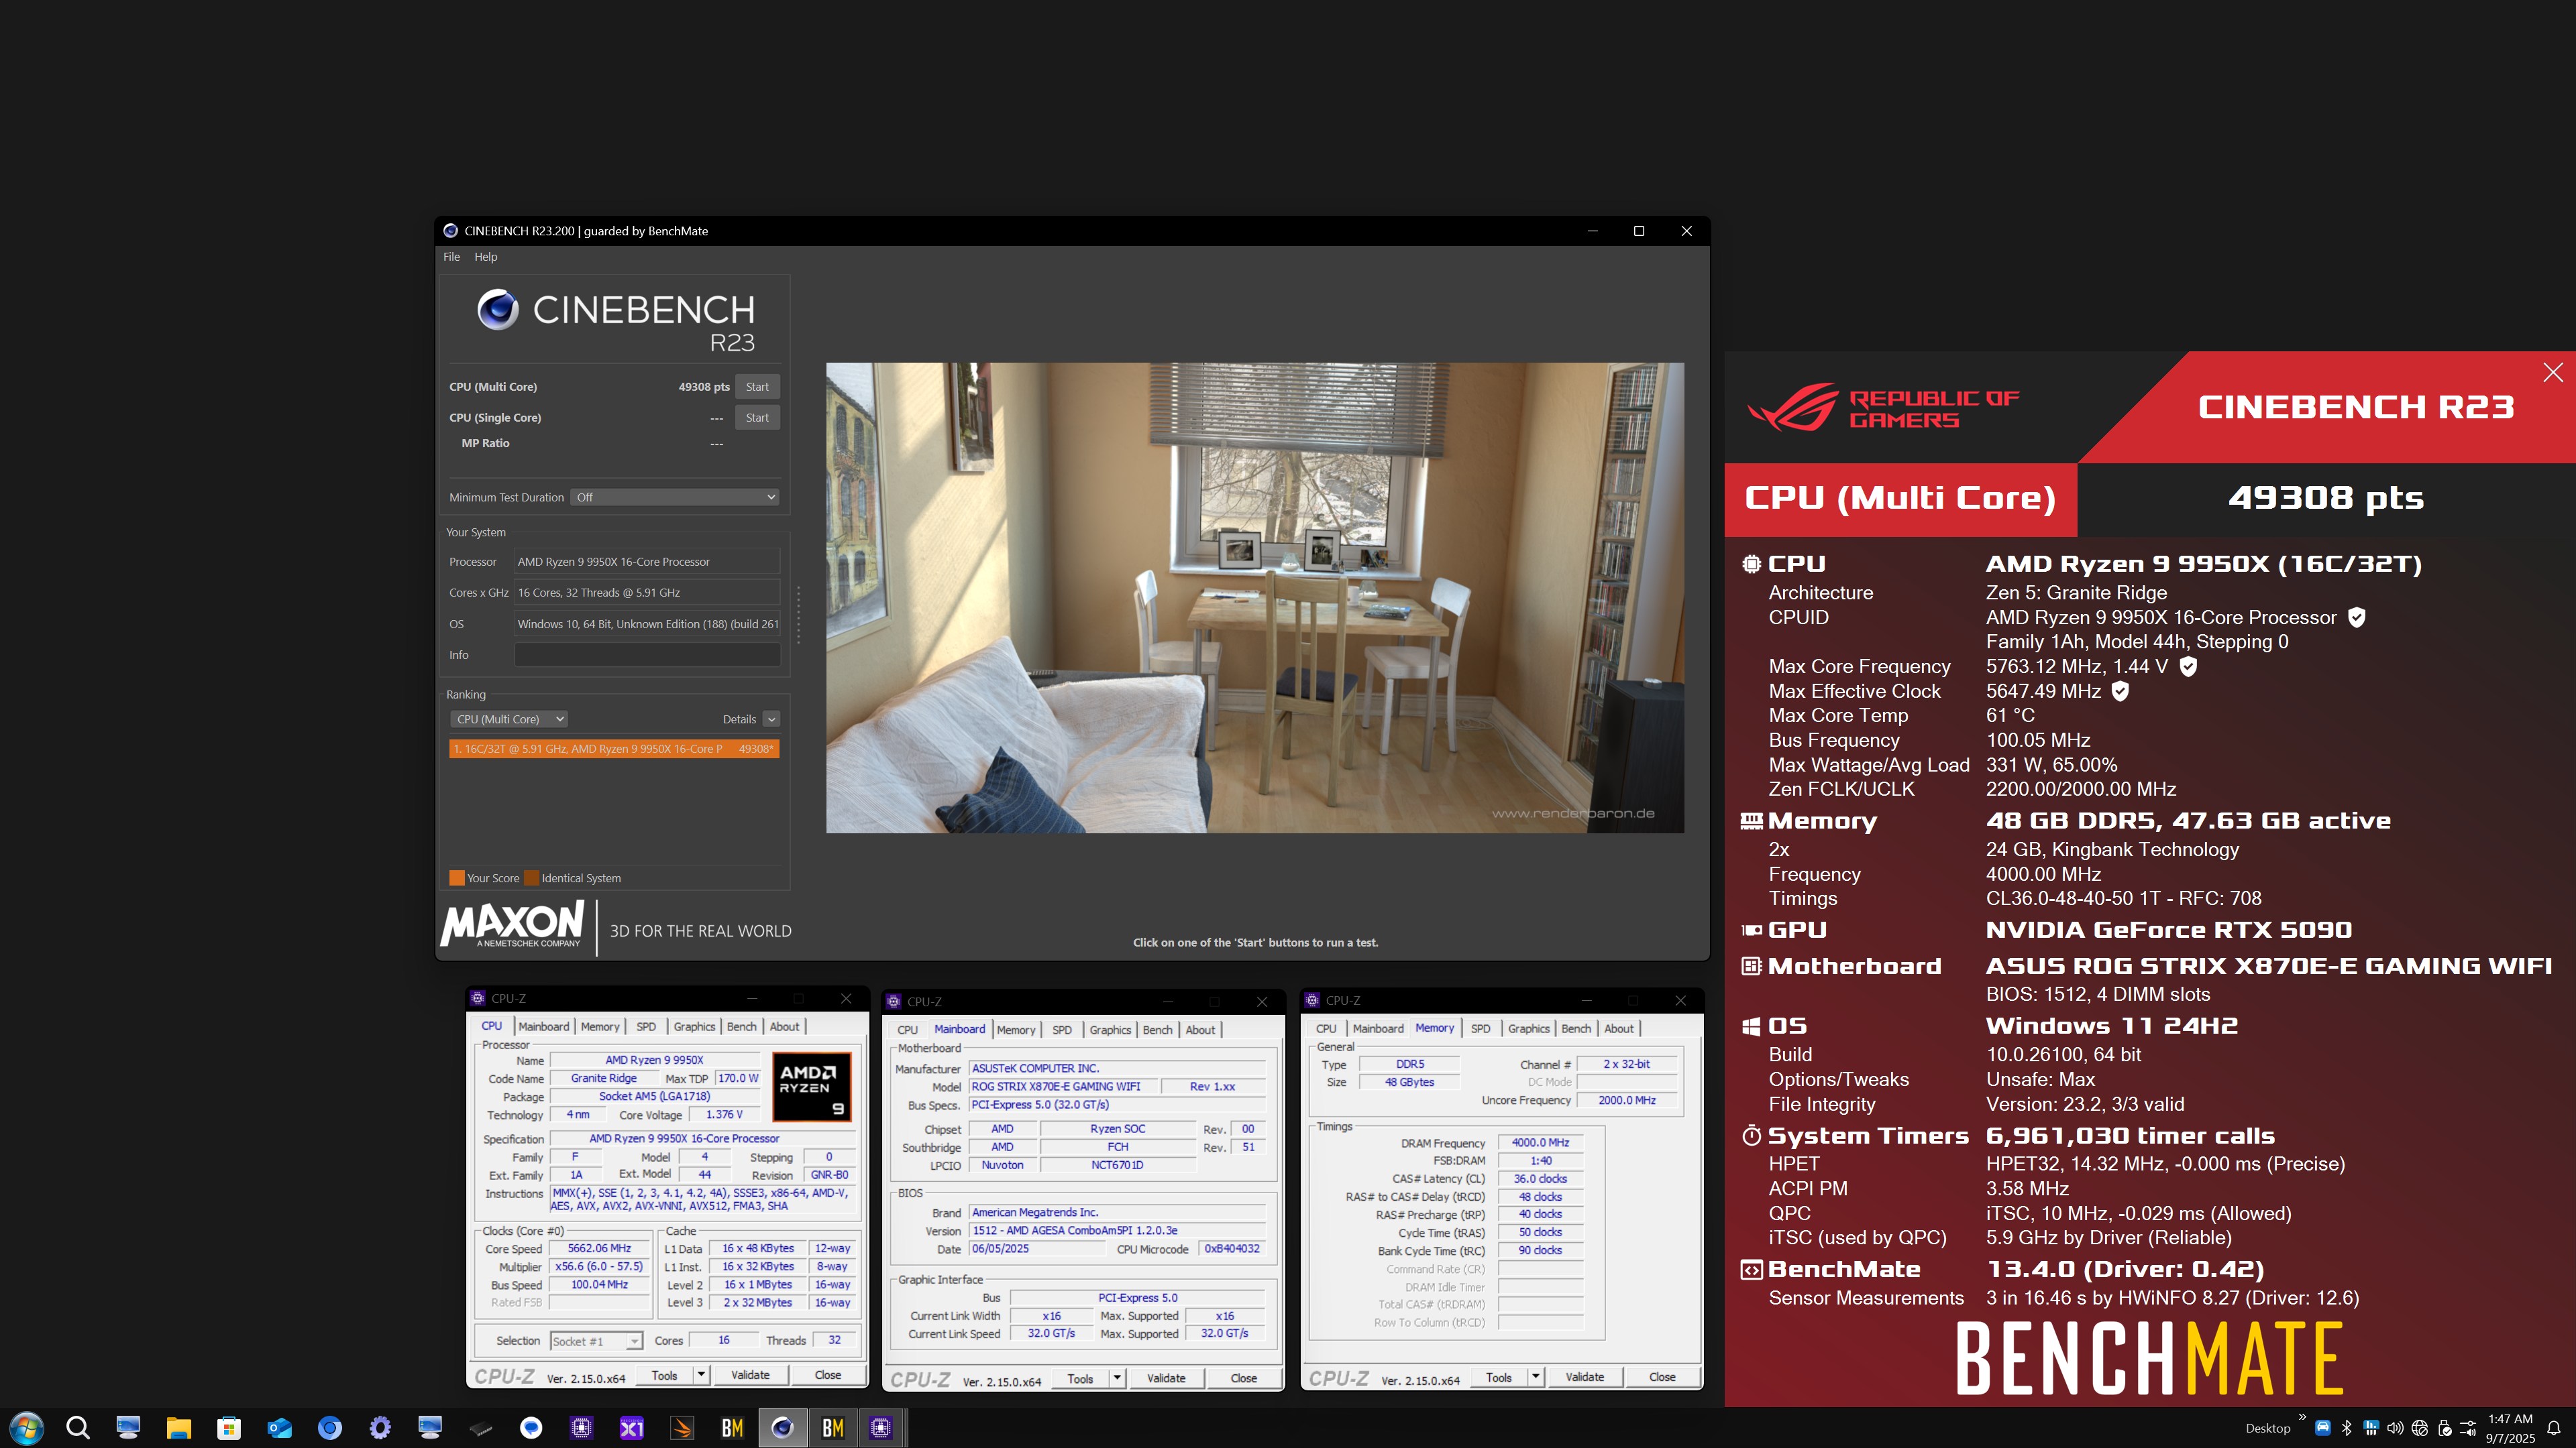Open the 3DMark orange icon in taskbar
Viewport: 2576px width, 1448px height.
682,1428
